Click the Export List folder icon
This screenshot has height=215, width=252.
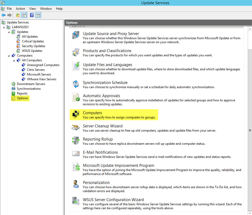pyautogui.click(x=17, y=15)
